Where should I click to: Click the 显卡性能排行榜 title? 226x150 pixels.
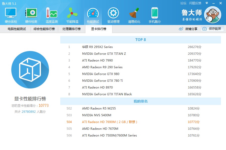point(30,98)
